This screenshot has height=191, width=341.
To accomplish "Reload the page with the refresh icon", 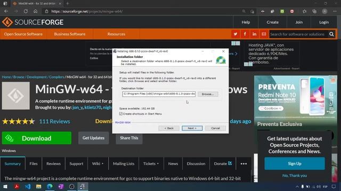I will click(x=26, y=11).
